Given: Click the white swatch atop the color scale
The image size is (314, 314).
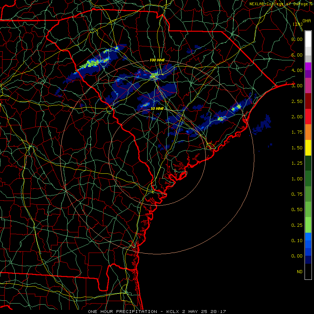Looking at the screenshot, I should [308, 39].
